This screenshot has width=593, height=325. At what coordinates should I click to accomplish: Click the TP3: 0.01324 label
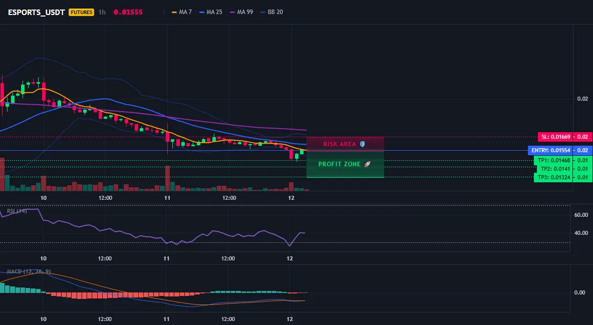pos(553,177)
